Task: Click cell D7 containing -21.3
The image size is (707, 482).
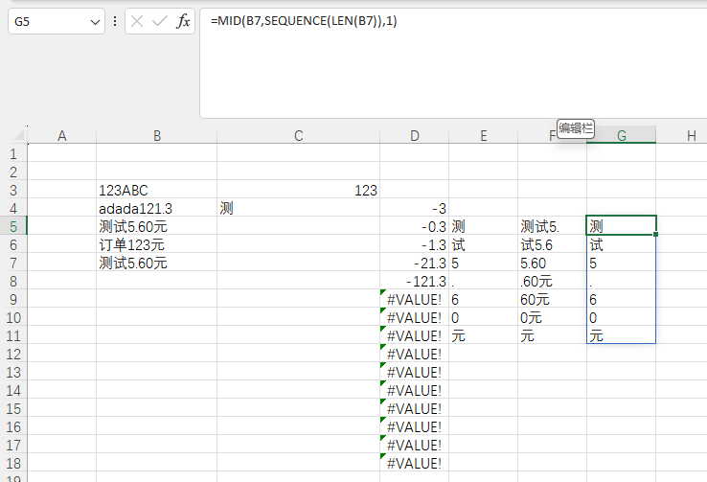Action: pos(415,263)
